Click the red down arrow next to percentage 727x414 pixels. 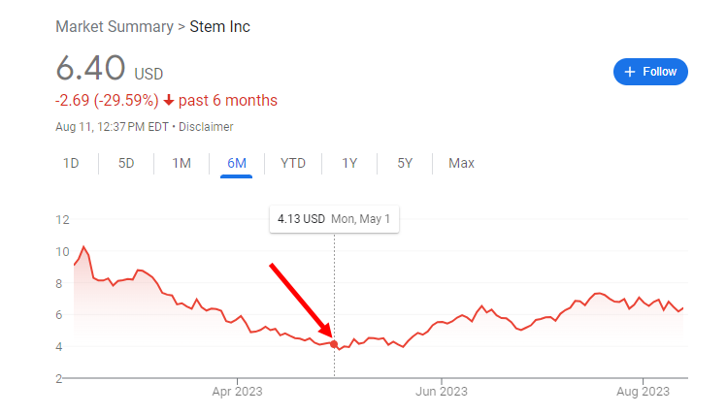point(169,100)
